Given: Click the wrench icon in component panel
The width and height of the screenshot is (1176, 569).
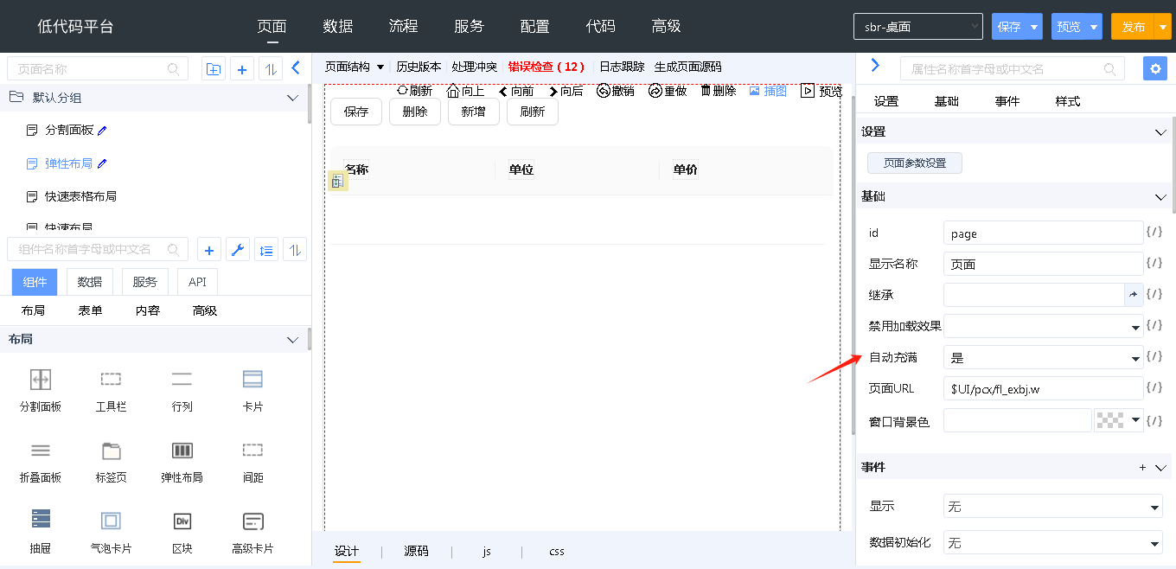Looking at the screenshot, I should point(237,250).
